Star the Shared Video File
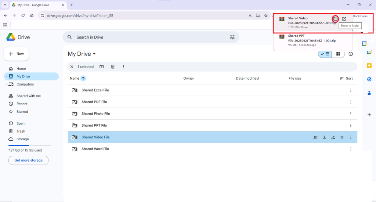Viewport: 376px width, 202px height. [342, 137]
